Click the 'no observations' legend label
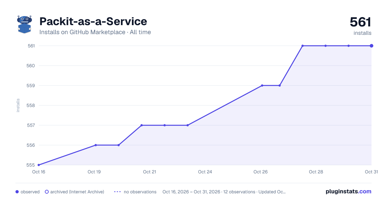This screenshot has width=387, height=203. [140, 192]
